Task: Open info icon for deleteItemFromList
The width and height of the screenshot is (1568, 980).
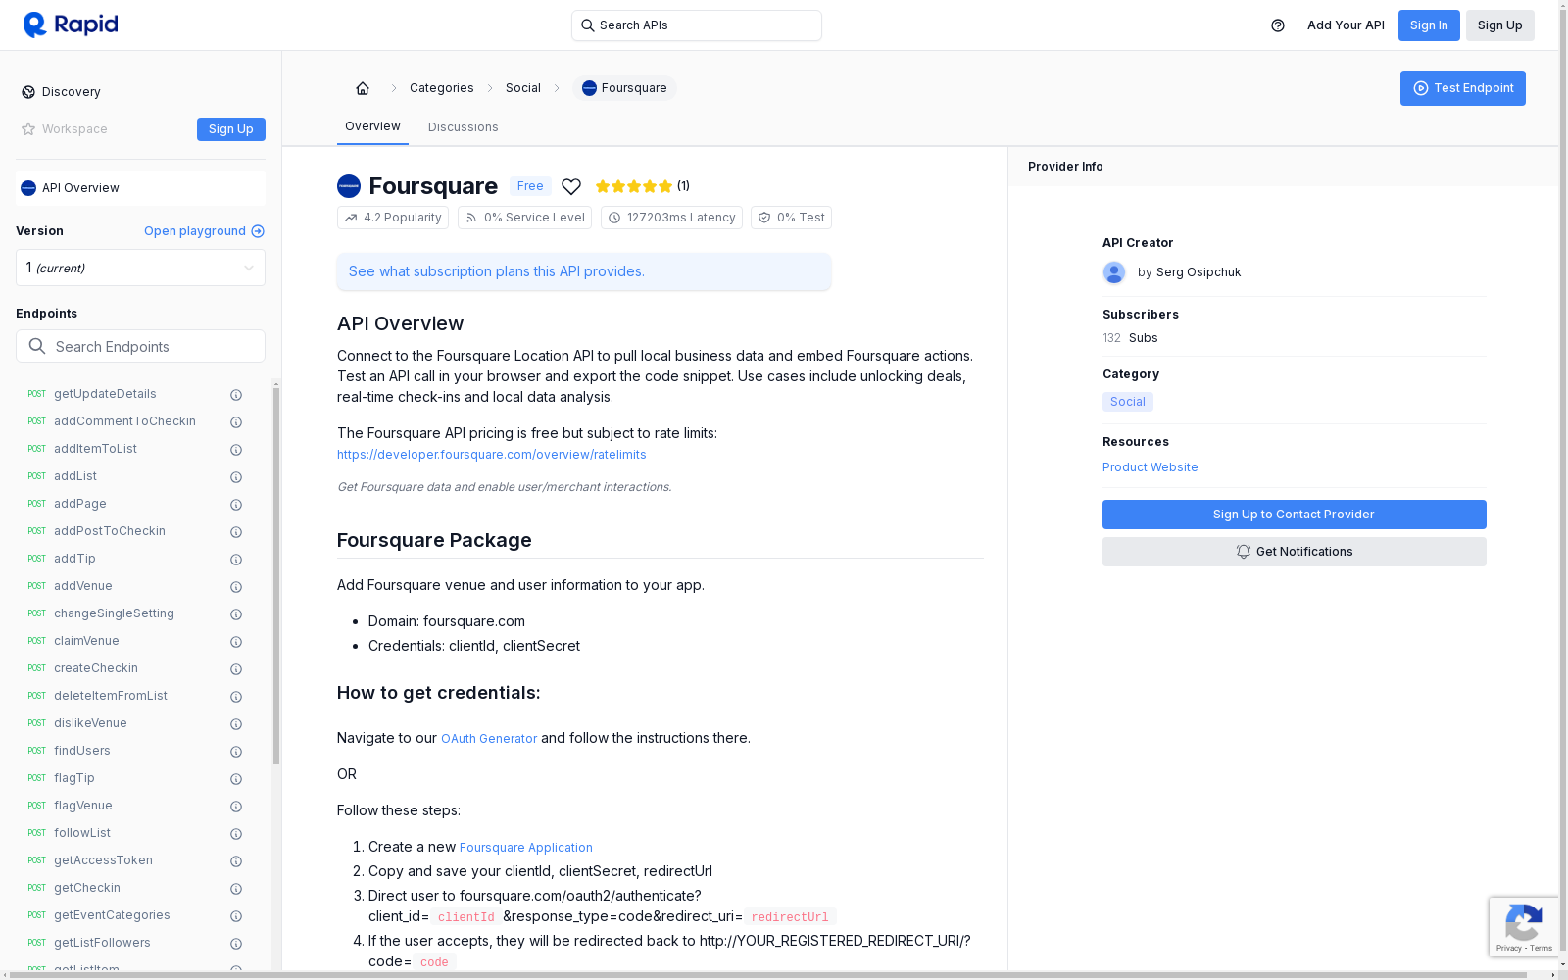Action: point(236,697)
